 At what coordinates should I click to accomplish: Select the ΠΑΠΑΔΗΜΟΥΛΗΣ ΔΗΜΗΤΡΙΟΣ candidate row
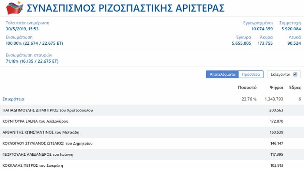tap(152, 110)
